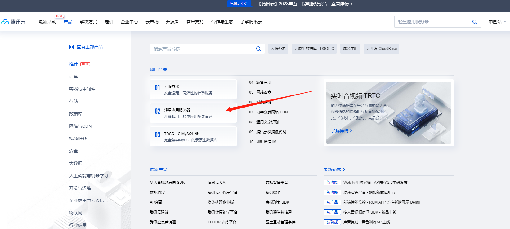
Task: Click 查看详情 in the announcement bar
Action: click(x=342, y=4)
